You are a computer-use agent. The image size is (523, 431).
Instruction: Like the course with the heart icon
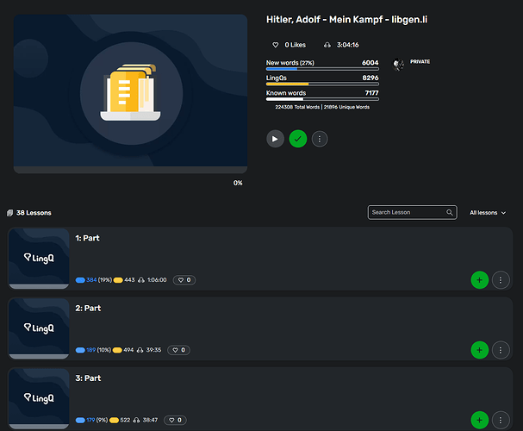coord(275,45)
